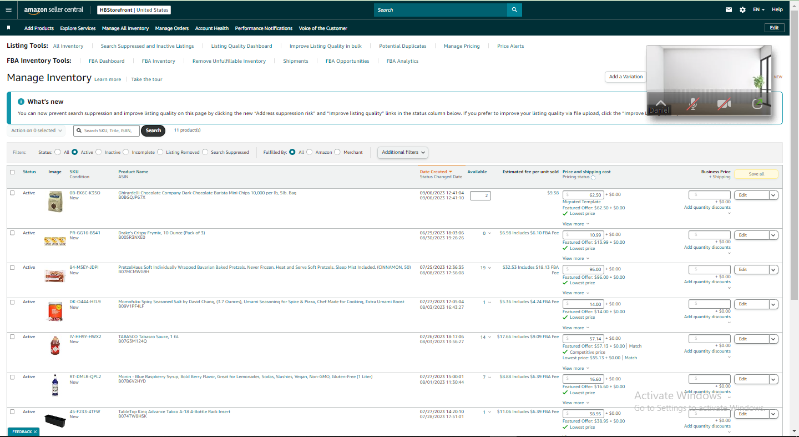
Task: Open Edit dropdown arrow for Ghirardelli row
Action: click(x=773, y=195)
